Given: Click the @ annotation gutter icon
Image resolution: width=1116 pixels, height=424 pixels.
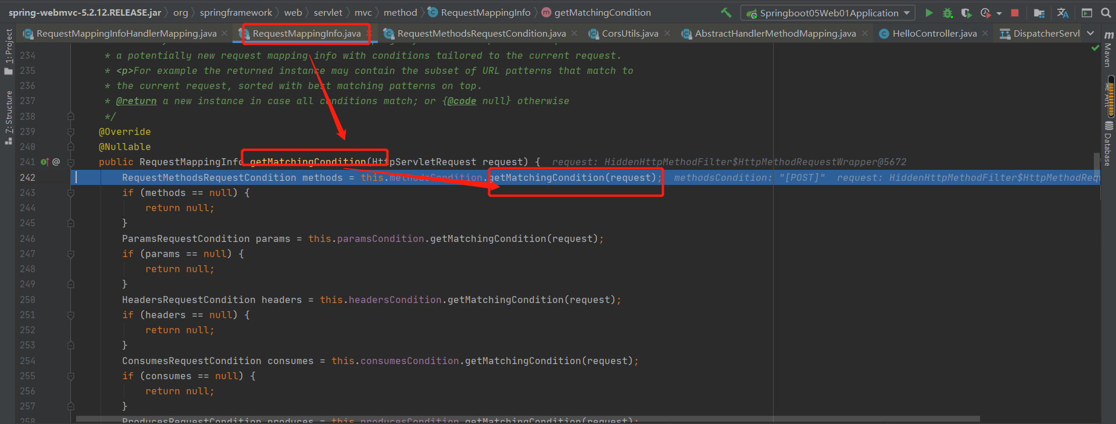Looking at the screenshot, I should (x=56, y=162).
